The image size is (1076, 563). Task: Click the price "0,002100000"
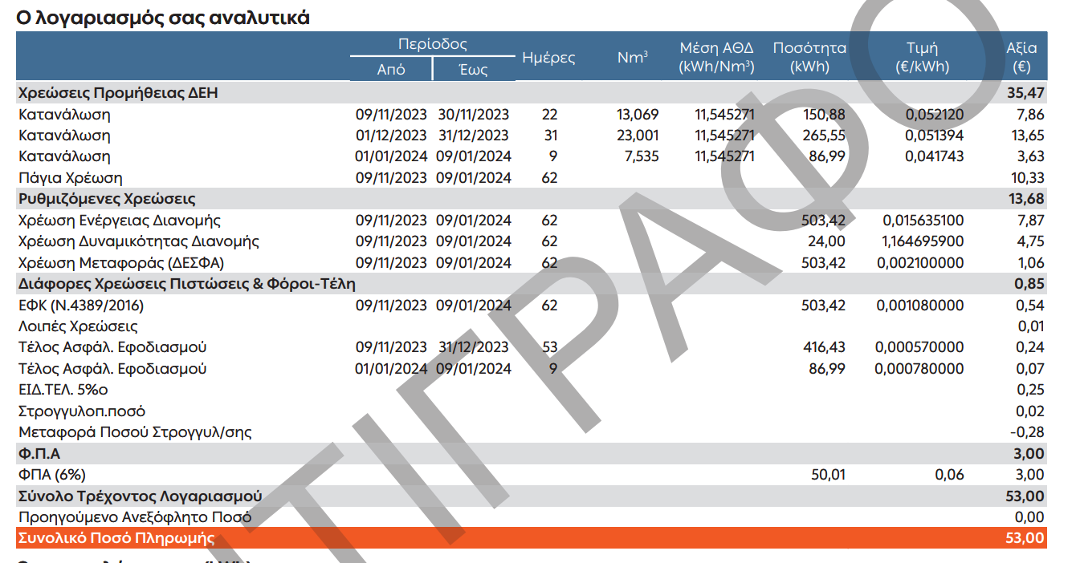(x=921, y=263)
